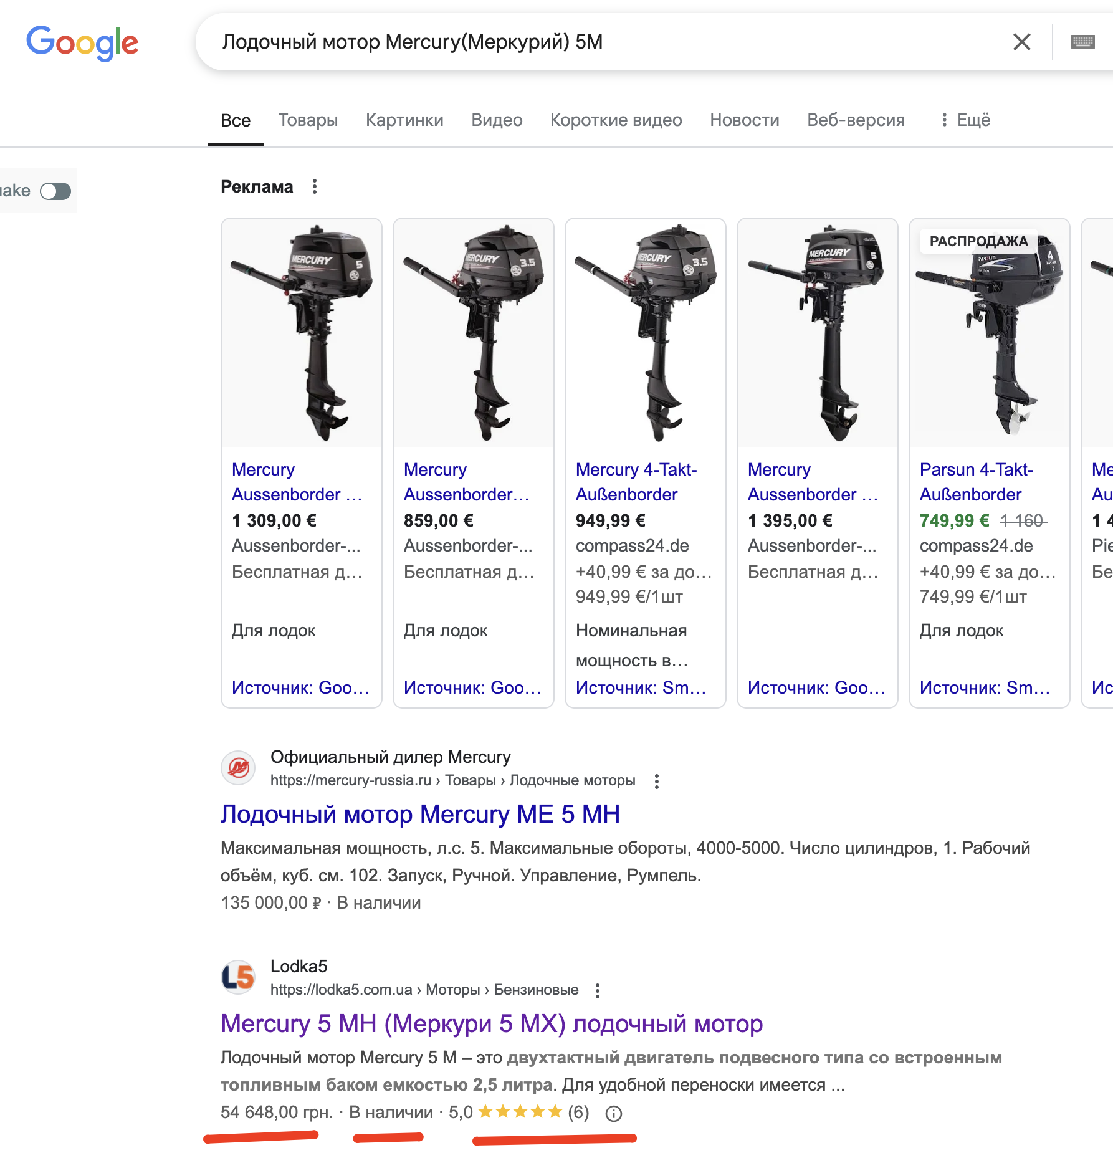Open the Короткие видео tab
This screenshot has height=1158, width=1113.
[616, 120]
